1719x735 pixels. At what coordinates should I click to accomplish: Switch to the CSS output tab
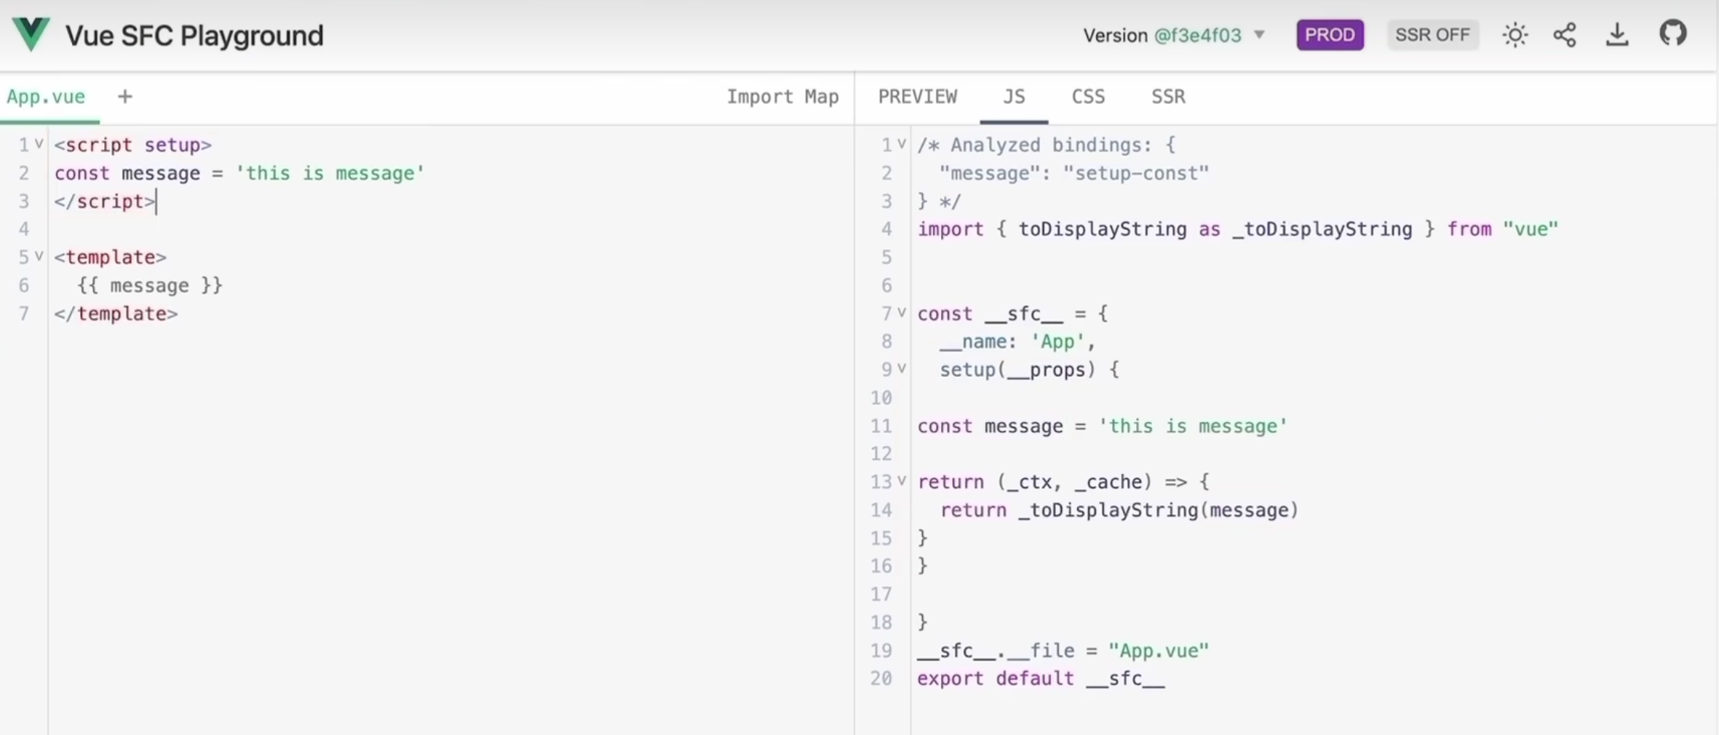pyautogui.click(x=1088, y=96)
